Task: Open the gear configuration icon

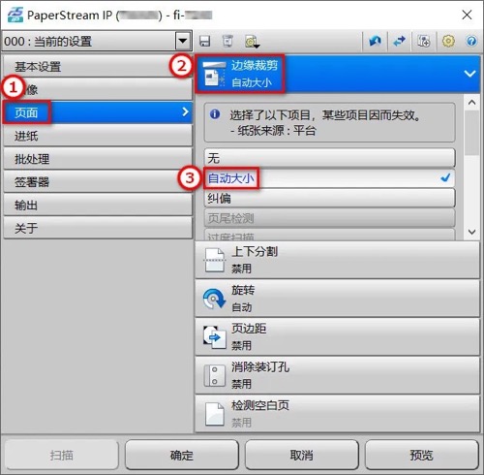Action: coord(448,41)
